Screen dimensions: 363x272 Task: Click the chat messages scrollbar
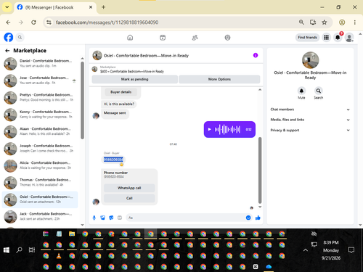coord(260,170)
